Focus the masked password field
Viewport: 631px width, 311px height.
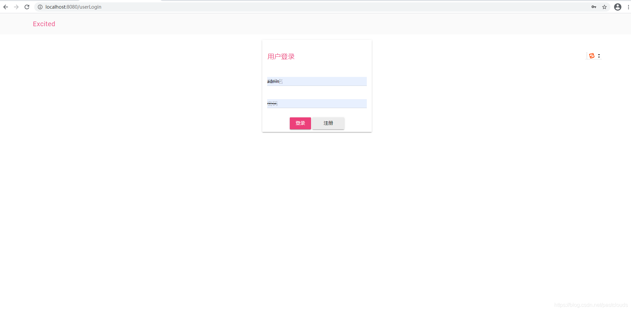(317, 103)
